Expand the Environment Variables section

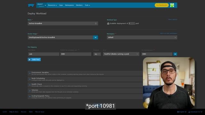tap(85, 73)
